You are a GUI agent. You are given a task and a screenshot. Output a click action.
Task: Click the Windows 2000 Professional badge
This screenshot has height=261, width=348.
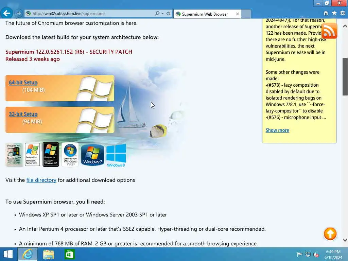click(x=14, y=155)
